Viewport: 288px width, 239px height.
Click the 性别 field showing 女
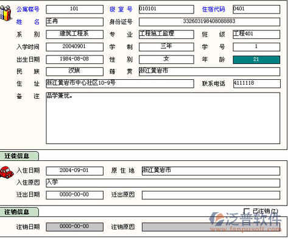tap(166, 60)
